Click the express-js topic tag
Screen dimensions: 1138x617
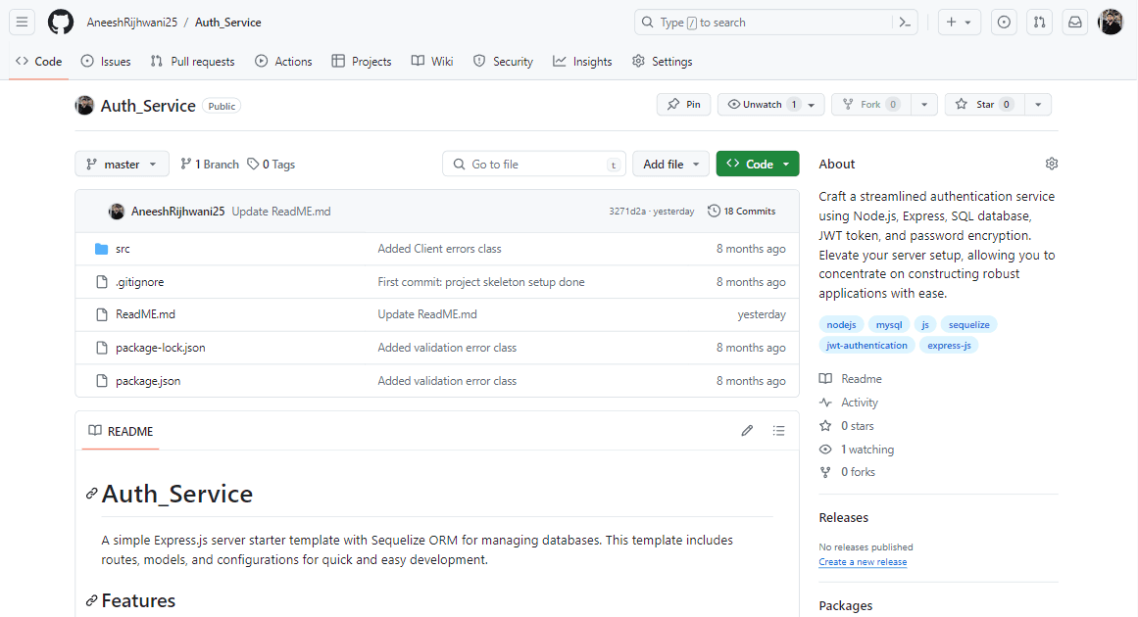949,345
